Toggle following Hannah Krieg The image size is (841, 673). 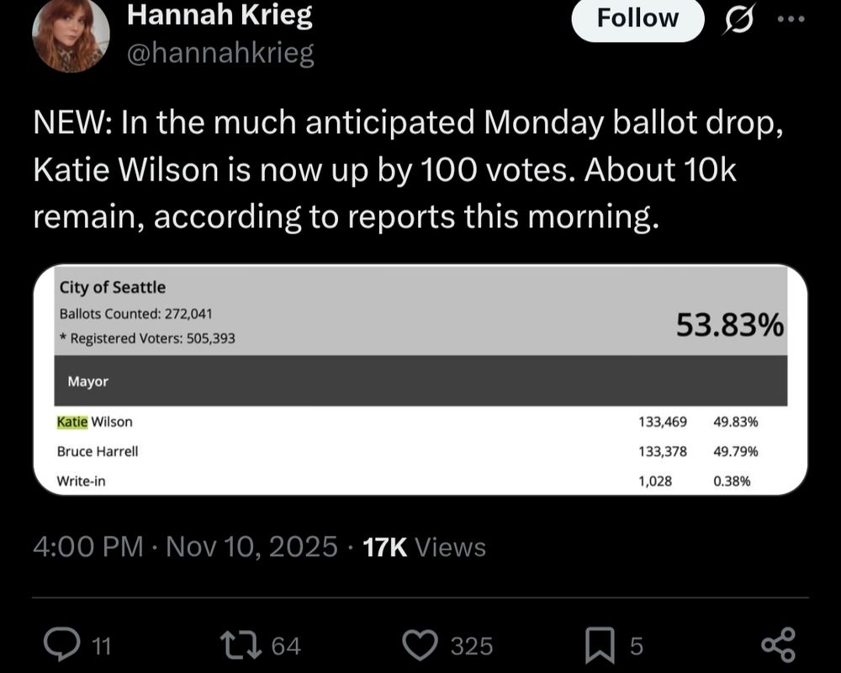click(x=637, y=19)
